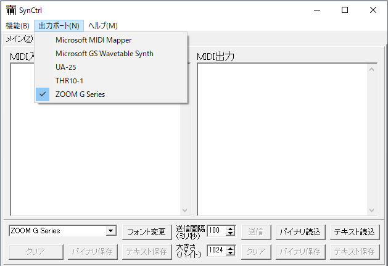The width and height of the screenshot is (388, 266).
Task: Click the 送信 button
Action: coord(256,232)
